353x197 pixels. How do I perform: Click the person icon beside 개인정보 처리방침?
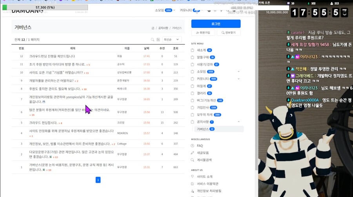click(x=193, y=191)
